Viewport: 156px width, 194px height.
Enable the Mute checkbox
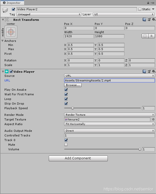click(66, 144)
